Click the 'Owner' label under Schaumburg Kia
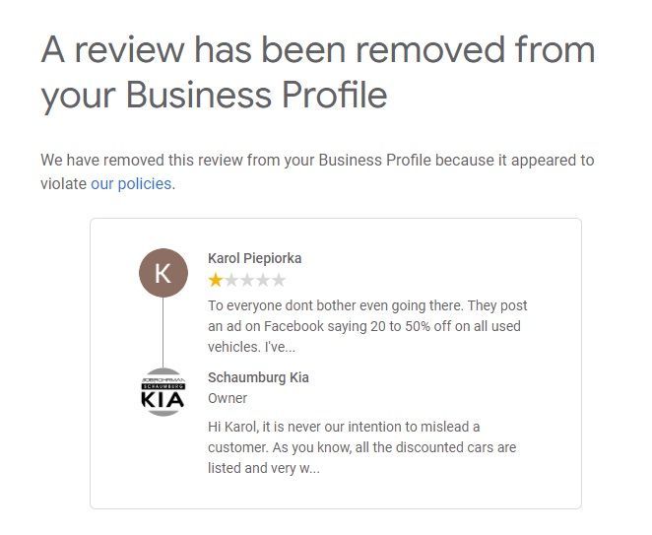 coord(228,398)
